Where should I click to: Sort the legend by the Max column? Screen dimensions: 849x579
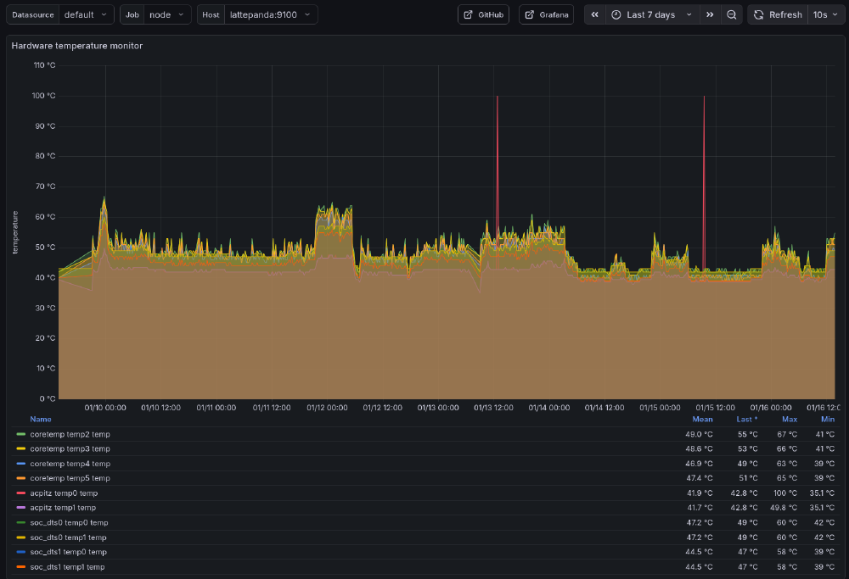click(x=789, y=419)
